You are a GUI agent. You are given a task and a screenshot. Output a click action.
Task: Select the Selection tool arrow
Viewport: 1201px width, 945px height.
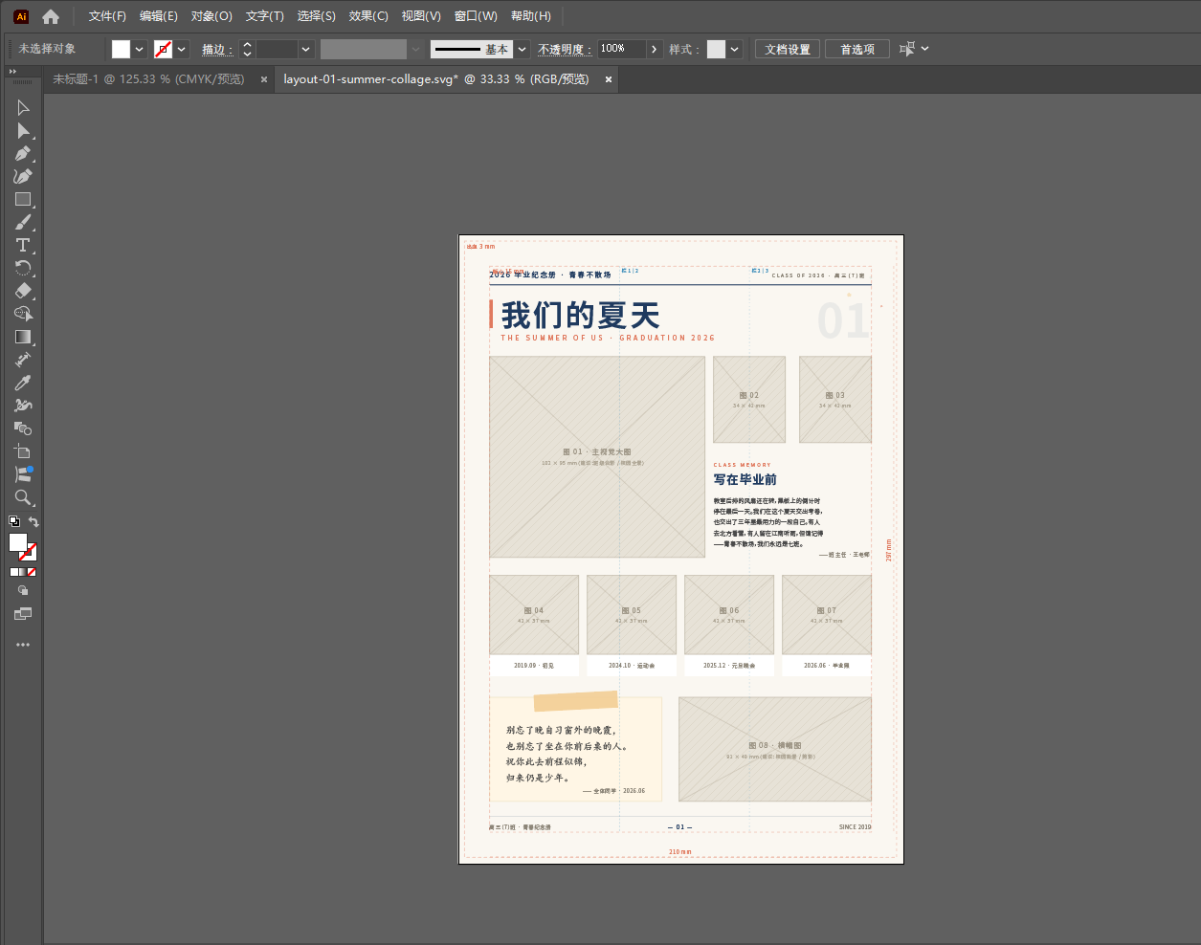(23, 107)
